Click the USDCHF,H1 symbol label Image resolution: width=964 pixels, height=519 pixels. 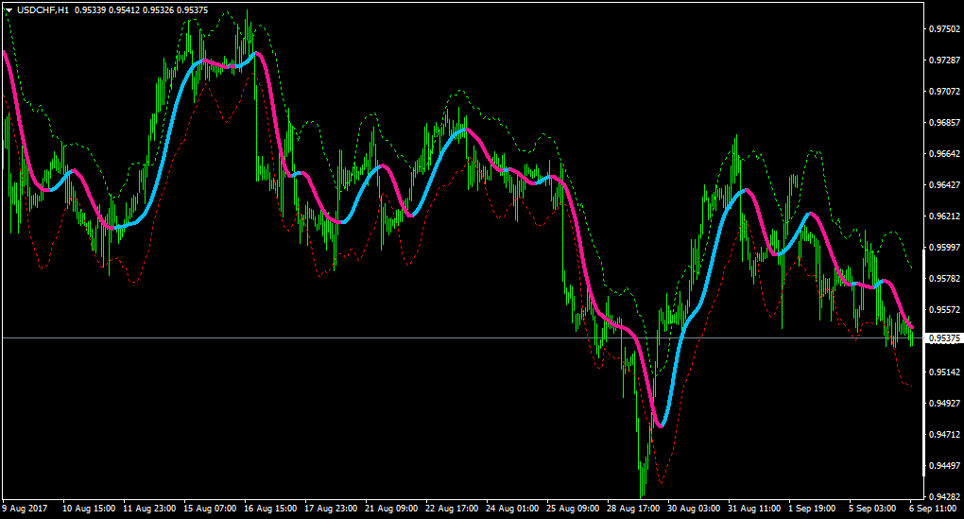pyautogui.click(x=43, y=10)
